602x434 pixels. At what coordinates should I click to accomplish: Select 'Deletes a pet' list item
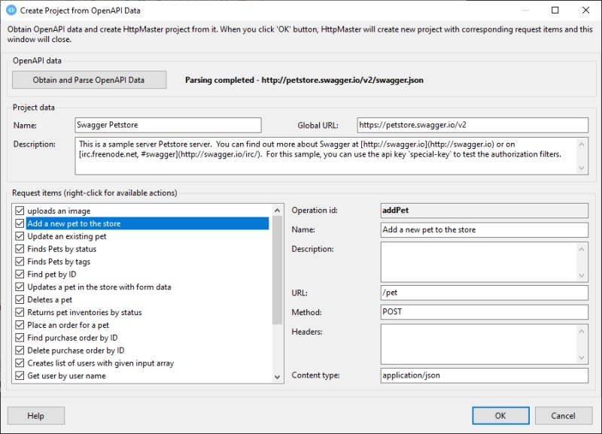(50, 299)
